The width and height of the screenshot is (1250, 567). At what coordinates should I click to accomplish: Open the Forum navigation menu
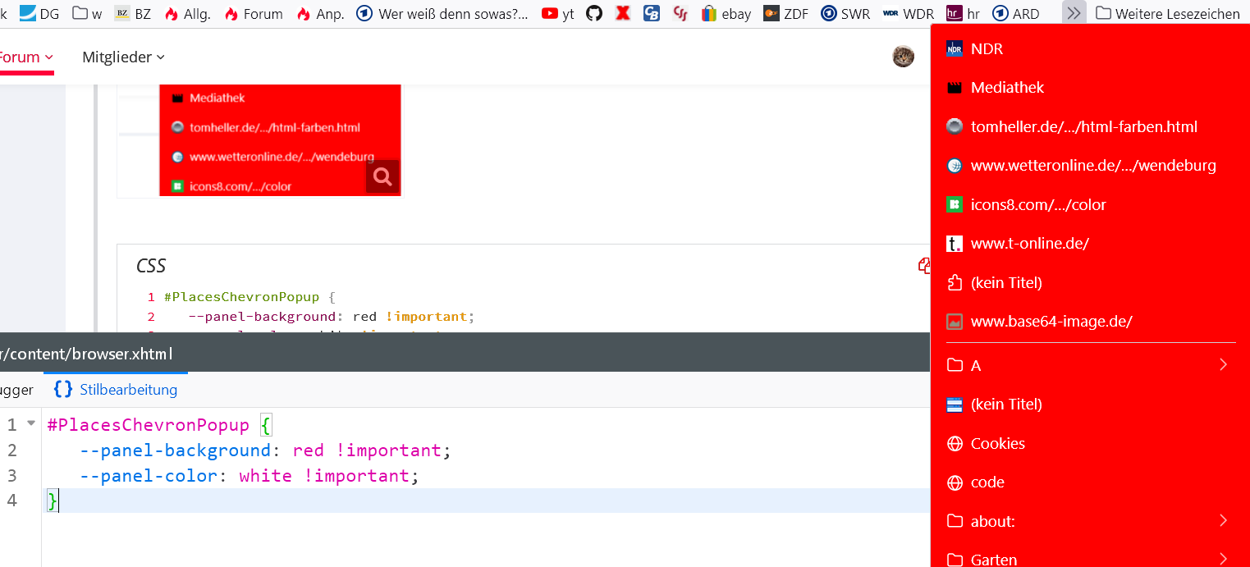tap(25, 57)
